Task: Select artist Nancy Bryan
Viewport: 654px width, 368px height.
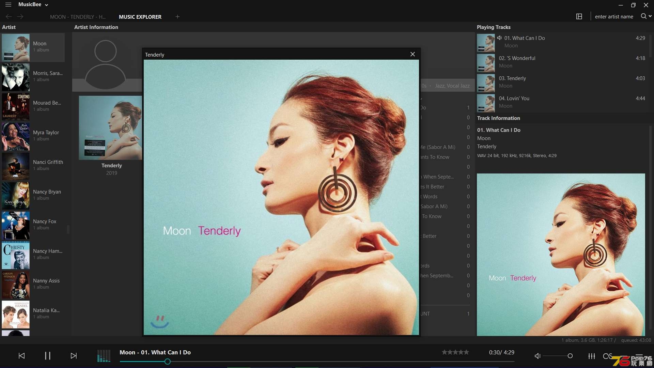Action: point(33,196)
